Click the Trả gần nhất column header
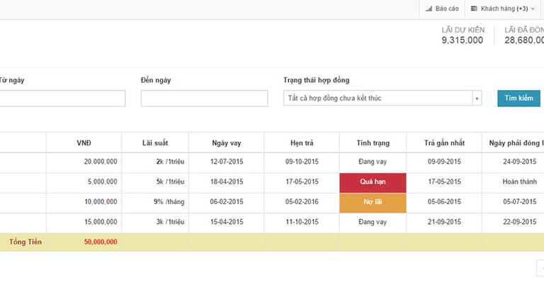The height and width of the screenshot is (285, 544). pyautogui.click(x=444, y=142)
